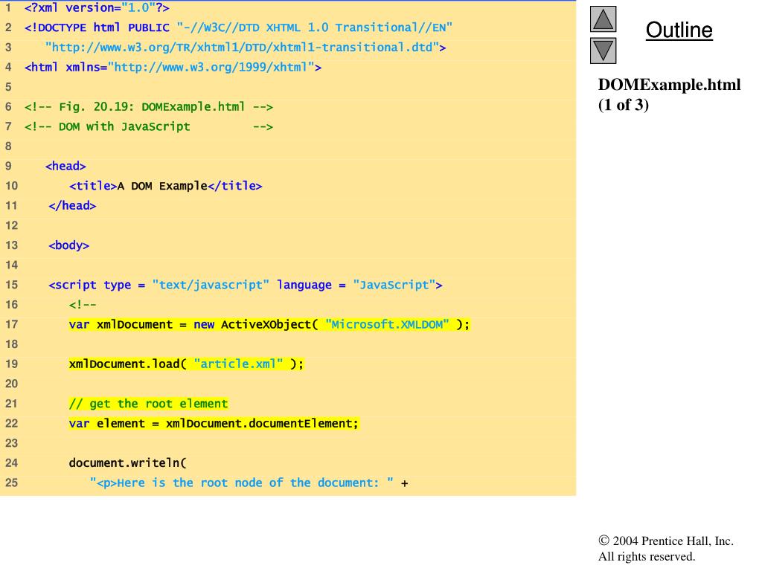The height and width of the screenshot is (571, 762).
Task: Click the "Fig. 20.19: DOMExample.html" comment
Action: pos(149,107)
